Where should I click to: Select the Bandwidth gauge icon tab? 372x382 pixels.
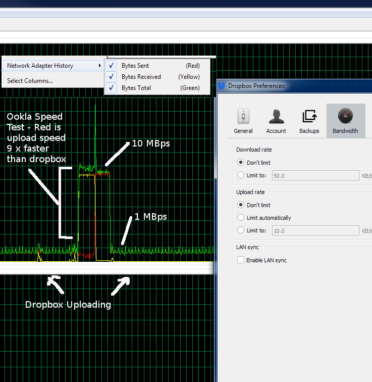345,121
